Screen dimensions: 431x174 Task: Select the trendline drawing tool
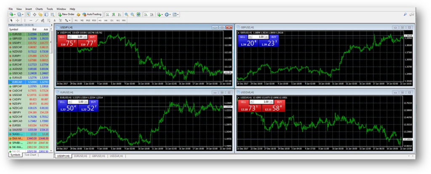tap(37, 20)
